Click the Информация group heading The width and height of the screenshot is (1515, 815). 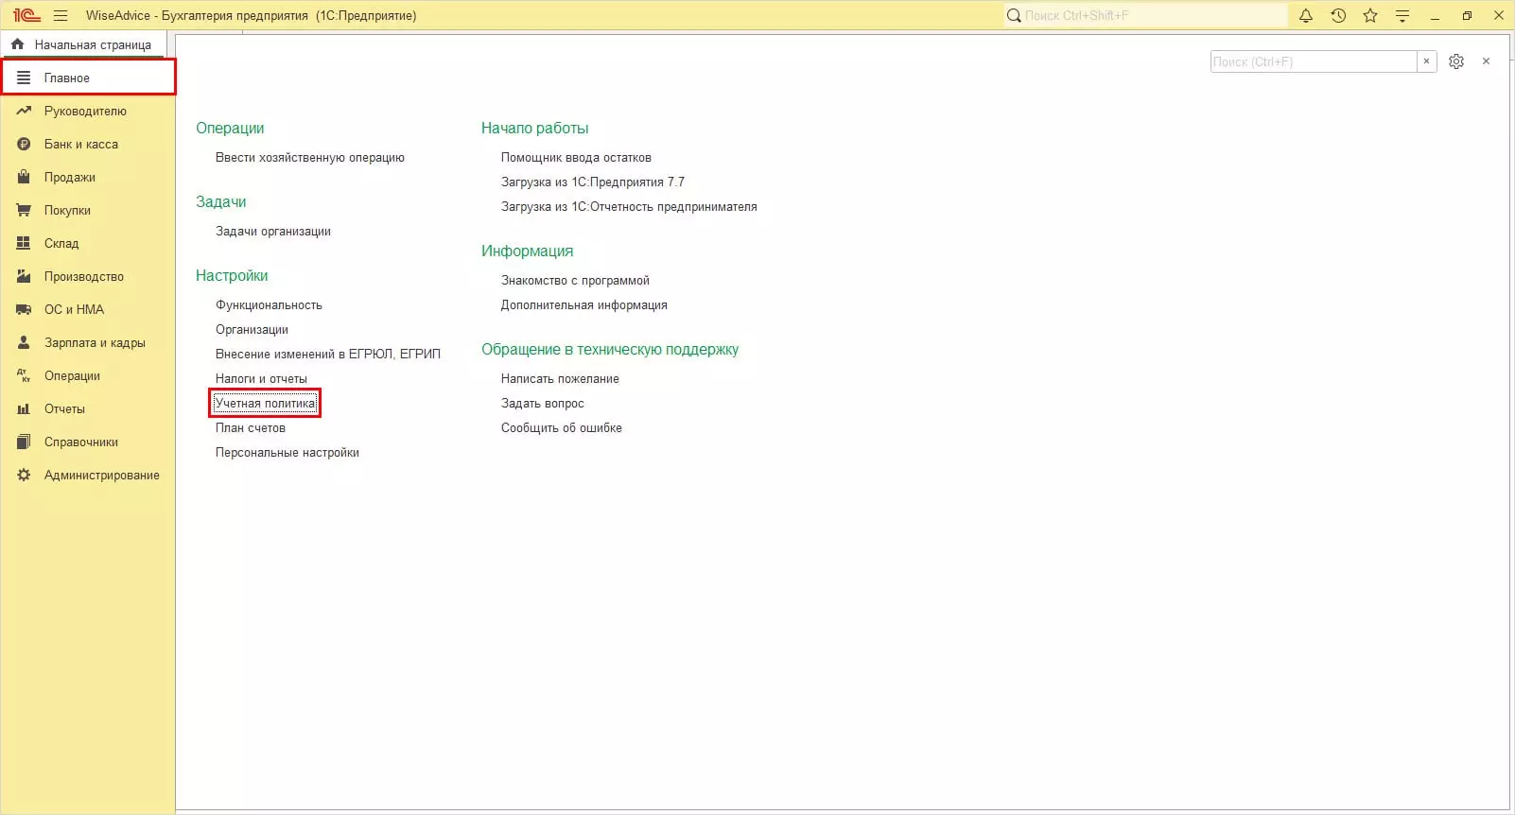[527, 251]
